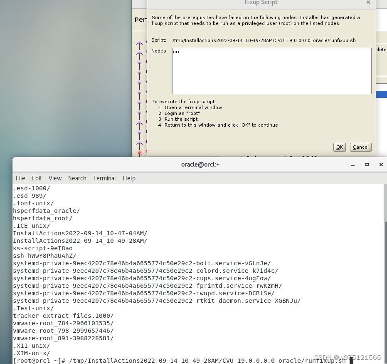
Task: Click the topmost purple step node icon
Action: click(x=139, y=42)
